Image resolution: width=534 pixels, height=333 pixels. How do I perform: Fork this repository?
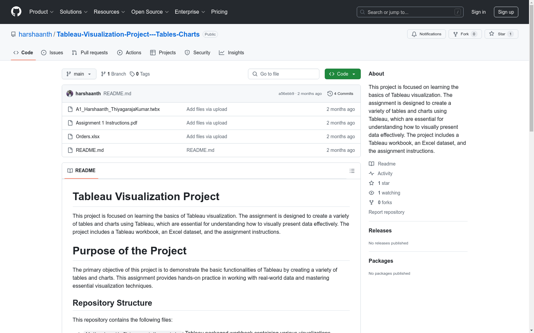pos(465,34)
